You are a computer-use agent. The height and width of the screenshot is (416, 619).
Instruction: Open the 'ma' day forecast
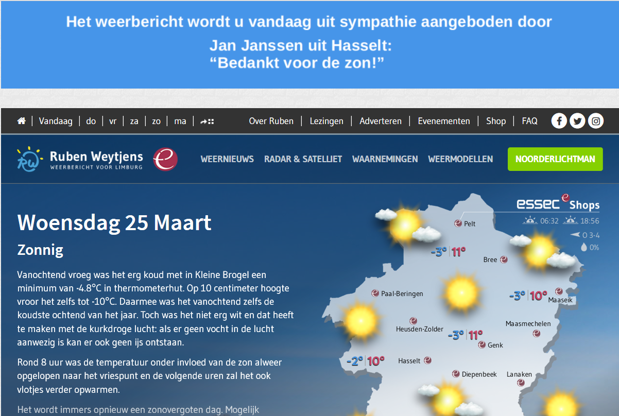click(x=180, y=121)
